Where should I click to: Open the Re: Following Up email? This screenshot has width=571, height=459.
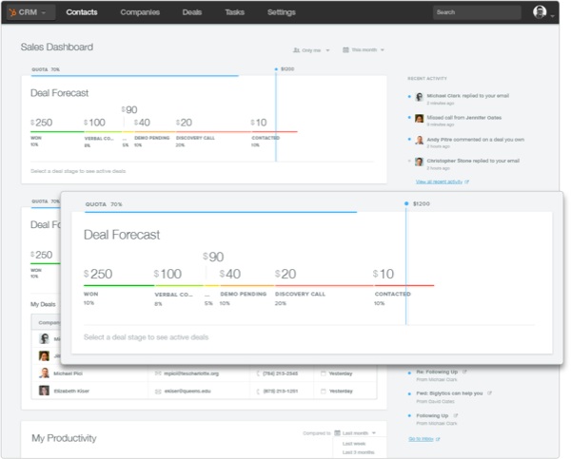(437, 372)
